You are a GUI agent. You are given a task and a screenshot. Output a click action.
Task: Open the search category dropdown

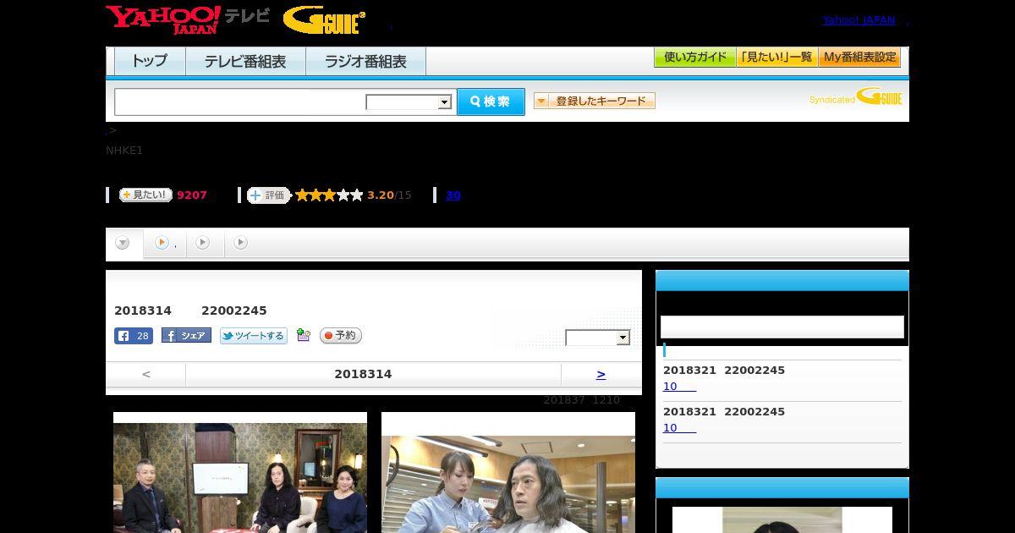tap(409, 102)
